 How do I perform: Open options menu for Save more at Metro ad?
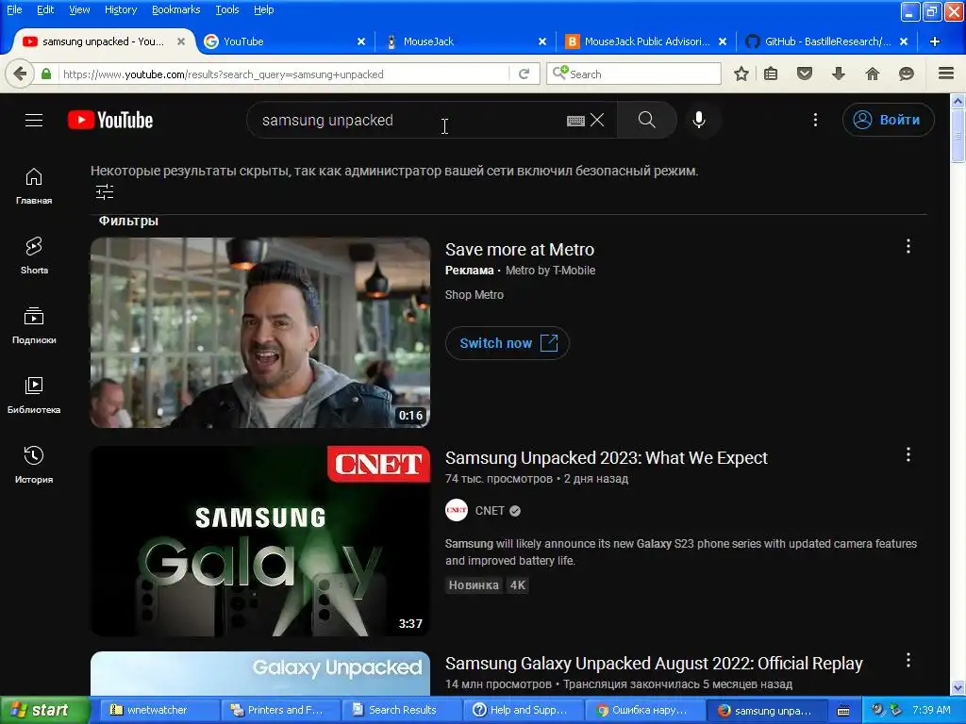(x=908, y=246)
